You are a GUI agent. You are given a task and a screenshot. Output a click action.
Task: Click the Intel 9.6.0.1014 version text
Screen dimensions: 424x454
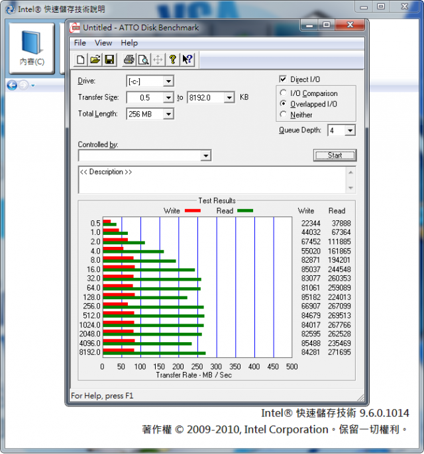tap(335, 413)
